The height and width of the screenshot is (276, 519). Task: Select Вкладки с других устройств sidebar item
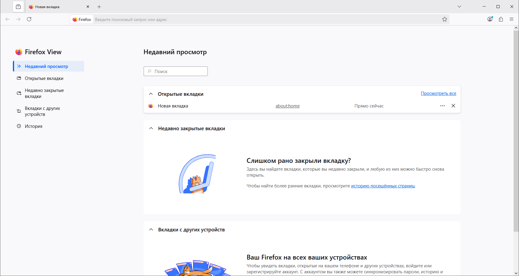coord(42,111)
